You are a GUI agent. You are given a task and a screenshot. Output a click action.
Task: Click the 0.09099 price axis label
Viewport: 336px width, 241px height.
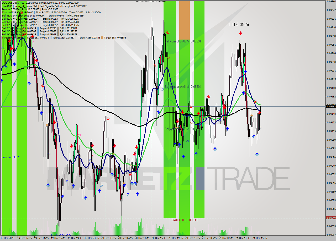[x=331, y=140]
